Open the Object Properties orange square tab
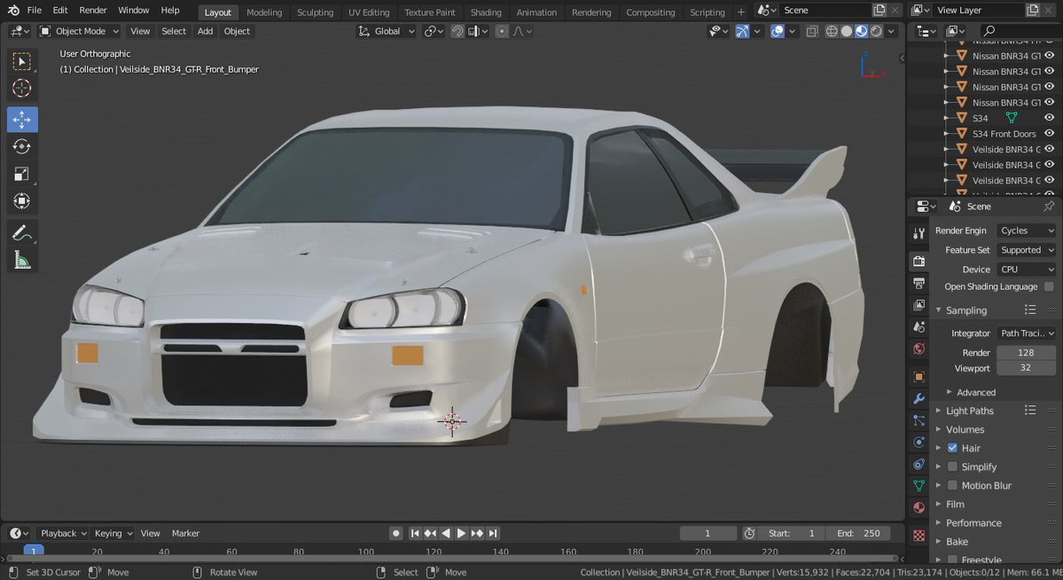The width and height of the screenshot is (1063, 580). pos(918,376)
